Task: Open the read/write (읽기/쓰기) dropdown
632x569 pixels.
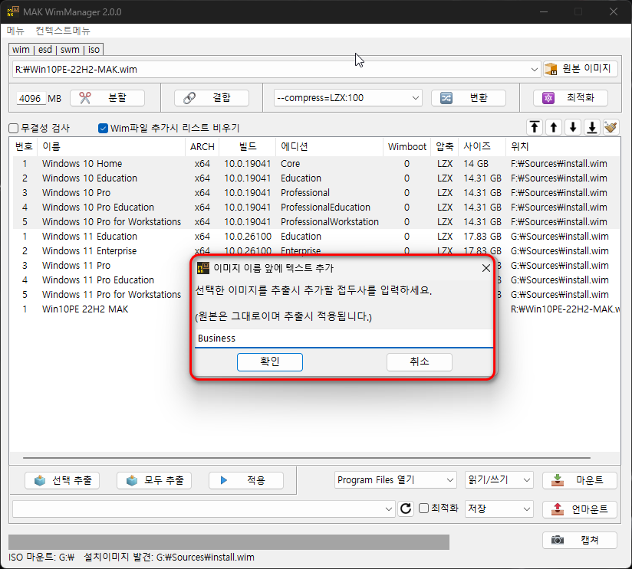Action: (x=499, y=480)
